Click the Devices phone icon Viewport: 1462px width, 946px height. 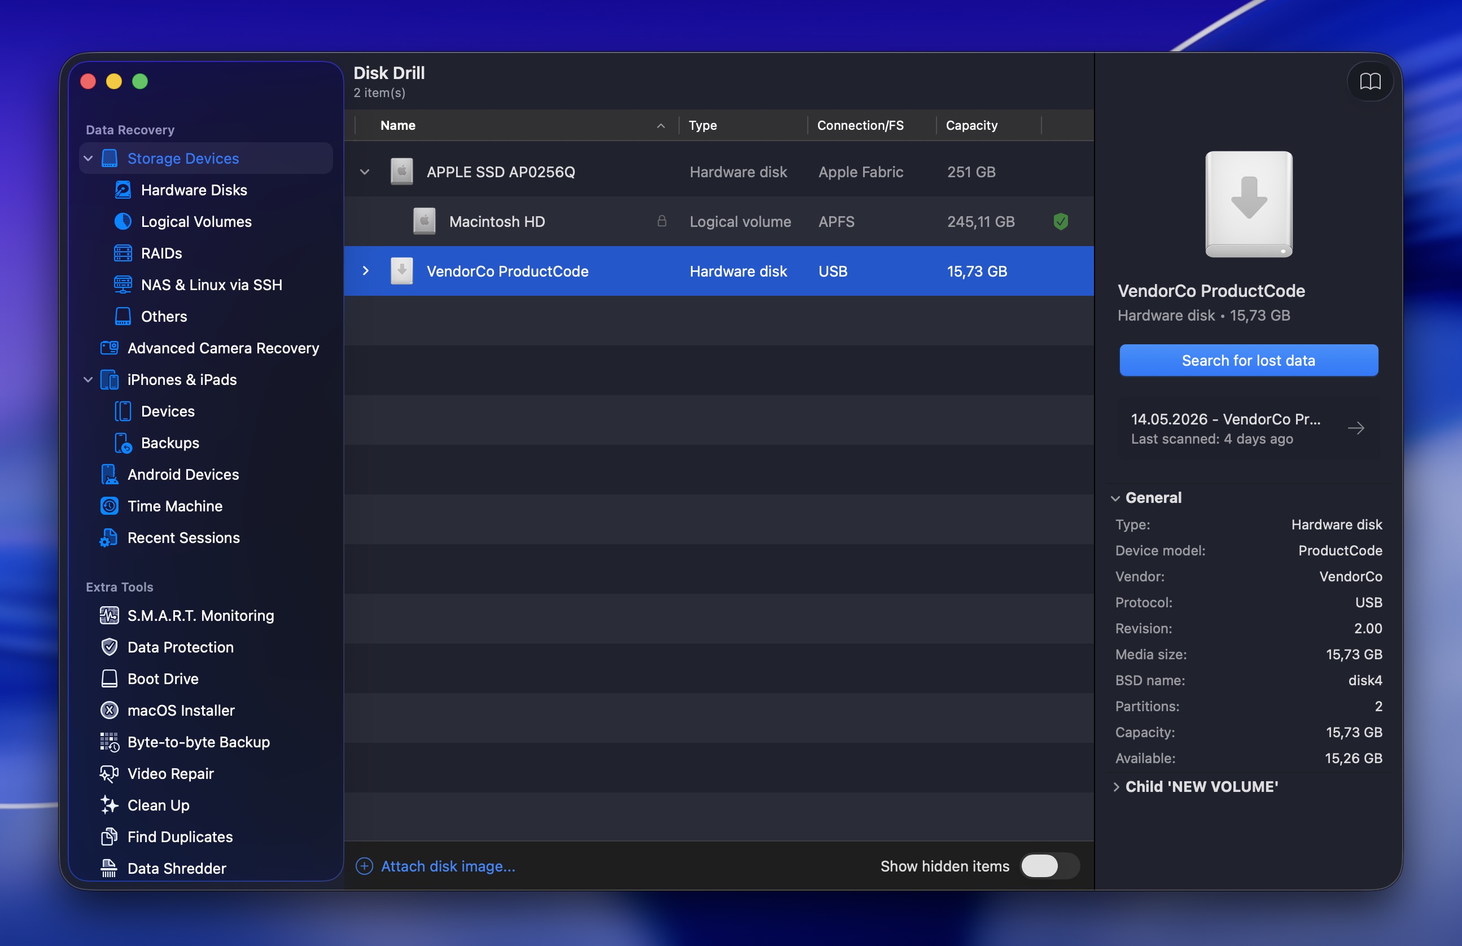click(123, 411)
